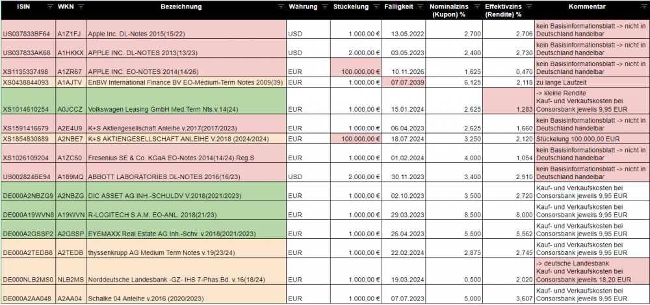Open the Fälligkeit column filter
The height and width of the screenshot is (305, 650).
[x=420, y=6]
